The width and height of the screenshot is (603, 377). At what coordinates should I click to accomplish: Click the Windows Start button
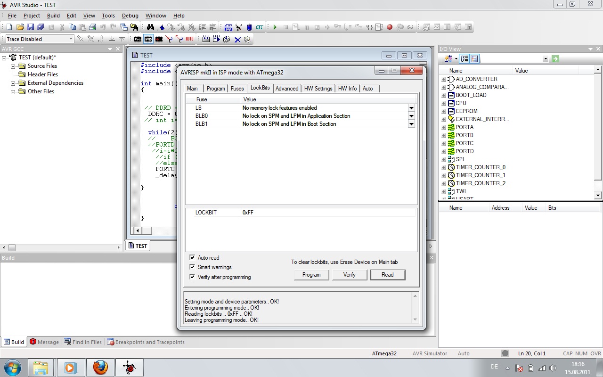click(x=12, y=367)
